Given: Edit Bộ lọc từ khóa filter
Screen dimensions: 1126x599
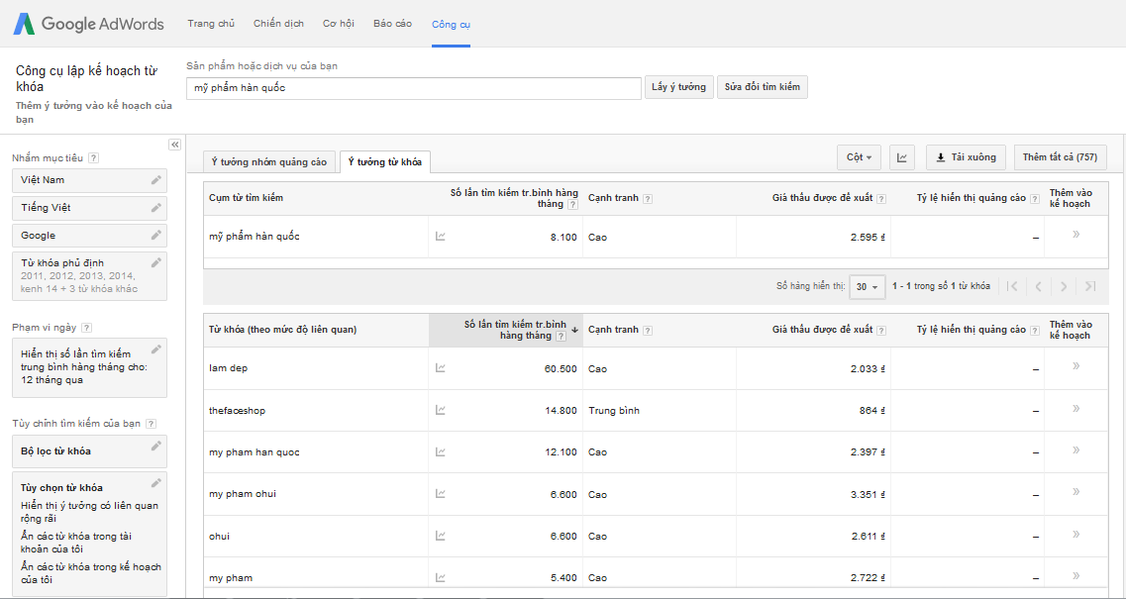Looking at the screenshot, I should pyautogui.click(x=155, y=447).
